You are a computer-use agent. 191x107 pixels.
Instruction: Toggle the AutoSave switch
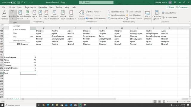(13, 2)
